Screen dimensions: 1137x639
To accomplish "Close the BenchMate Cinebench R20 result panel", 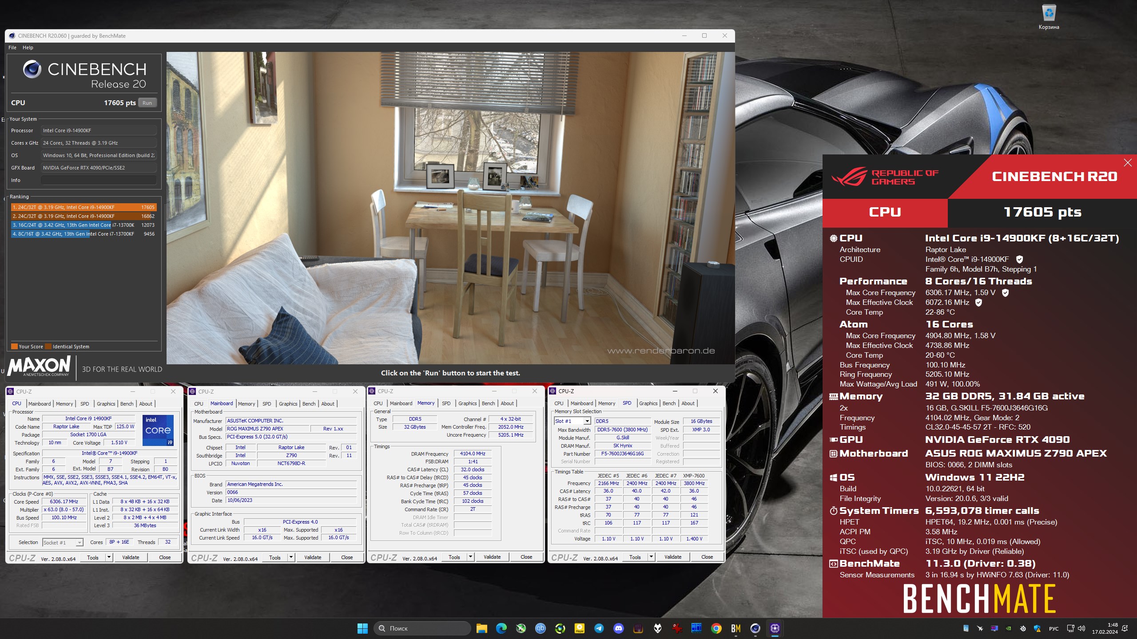I will [x=1128, y=163].
